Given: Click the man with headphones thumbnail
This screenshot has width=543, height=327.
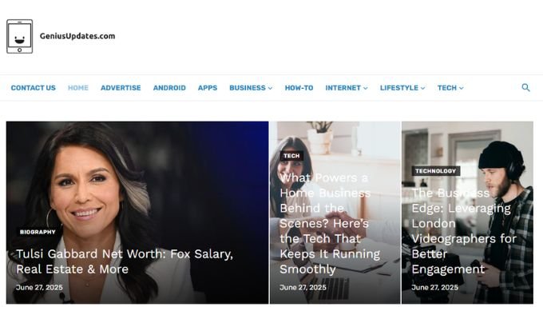Looking at the screenshot, I should click(x=467, y=213).
